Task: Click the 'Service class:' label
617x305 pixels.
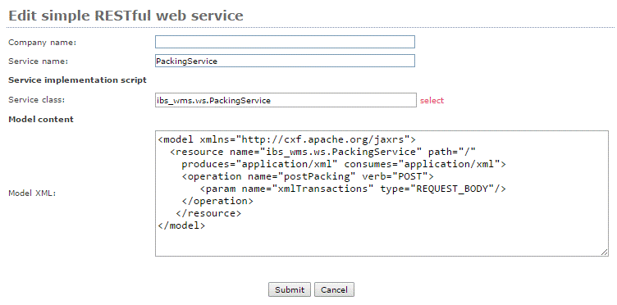Action: [x=37, y=100]
